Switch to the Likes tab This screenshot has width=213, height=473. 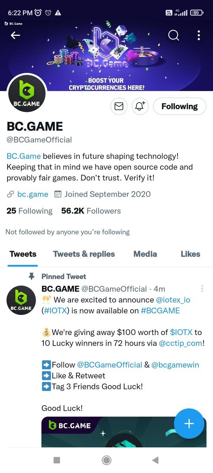[x=191, y=254]
